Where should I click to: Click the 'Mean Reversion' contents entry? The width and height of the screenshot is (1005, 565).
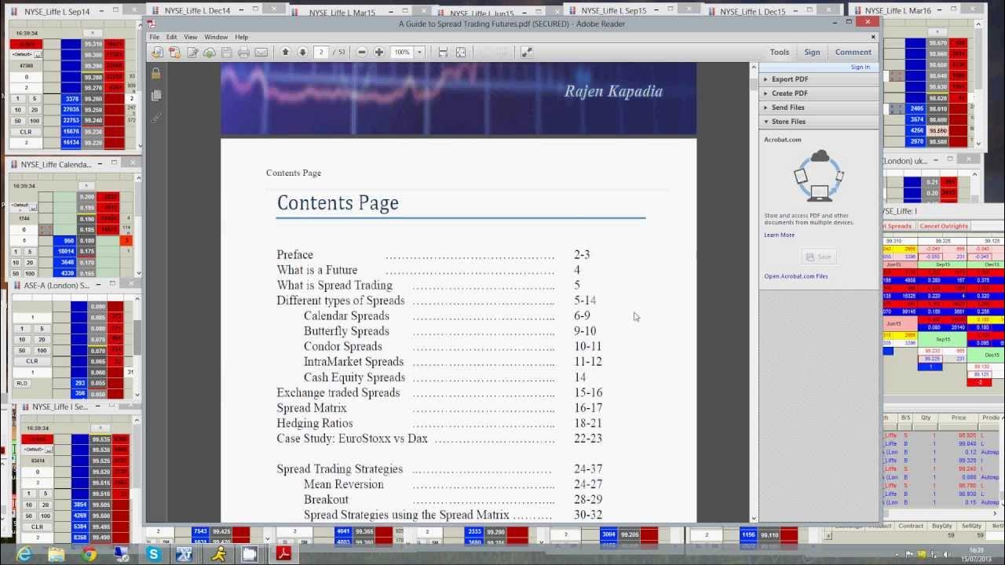344,484
